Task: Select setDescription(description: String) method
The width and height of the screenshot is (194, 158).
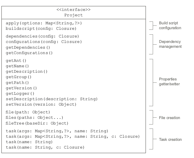Action: [x=52, y=99]
